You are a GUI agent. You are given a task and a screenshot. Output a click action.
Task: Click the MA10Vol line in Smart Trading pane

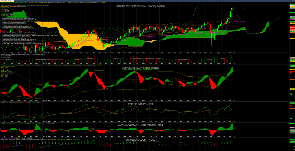pyautogui.click(x=7, y=73)
